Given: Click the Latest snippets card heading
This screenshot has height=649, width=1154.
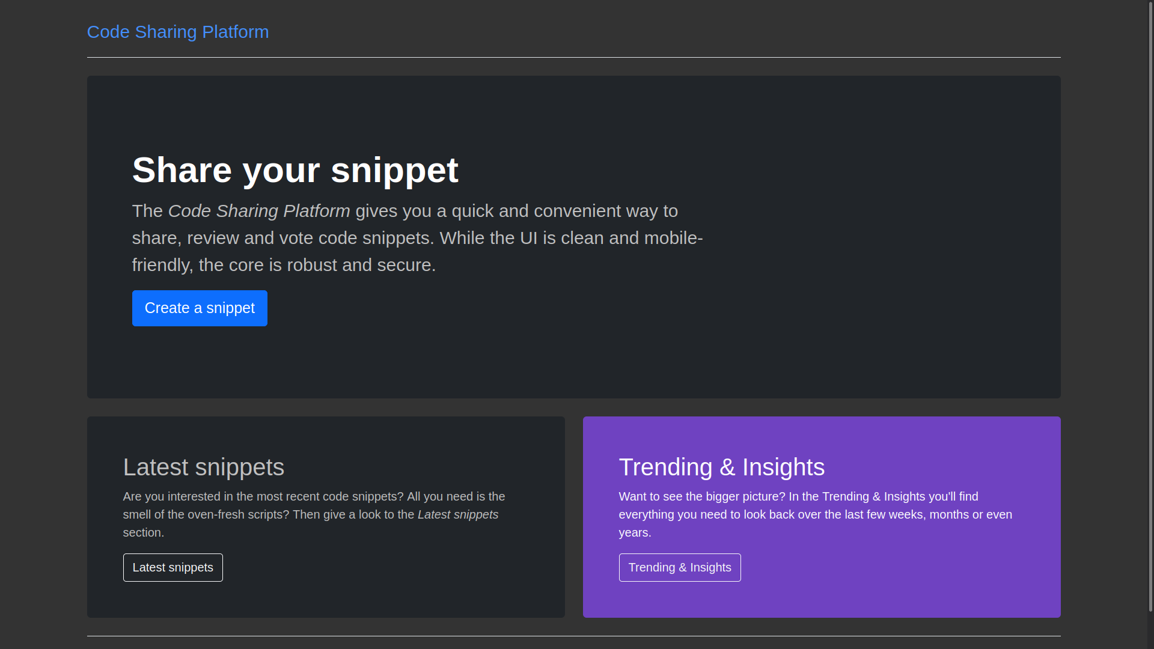Looking at the screenshot, I should [x=203, y=467].
